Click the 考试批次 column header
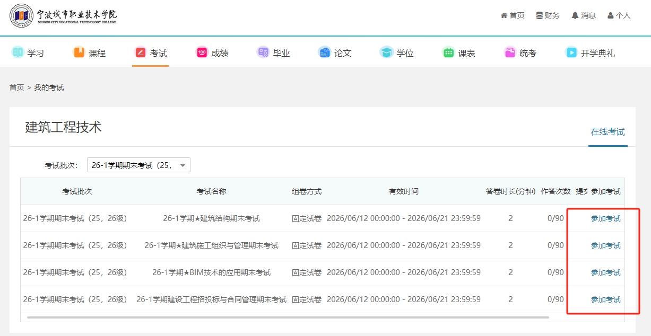The height and width of the screenshot is (336, 651). (x=77, y=191)
